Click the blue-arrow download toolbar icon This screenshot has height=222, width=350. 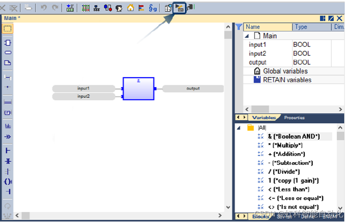70,8
